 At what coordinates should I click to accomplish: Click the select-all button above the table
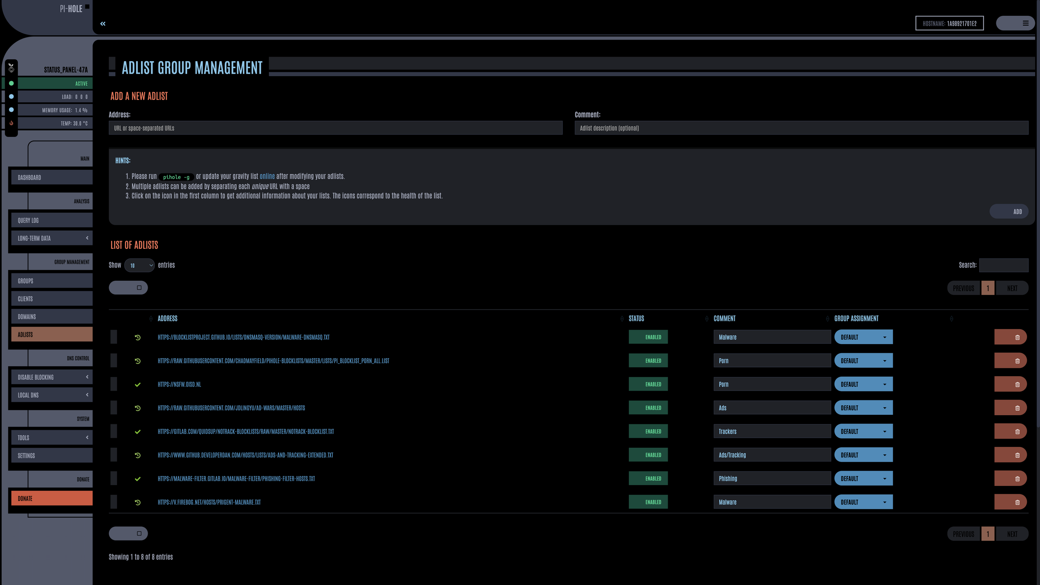click(x=128, y=288)
